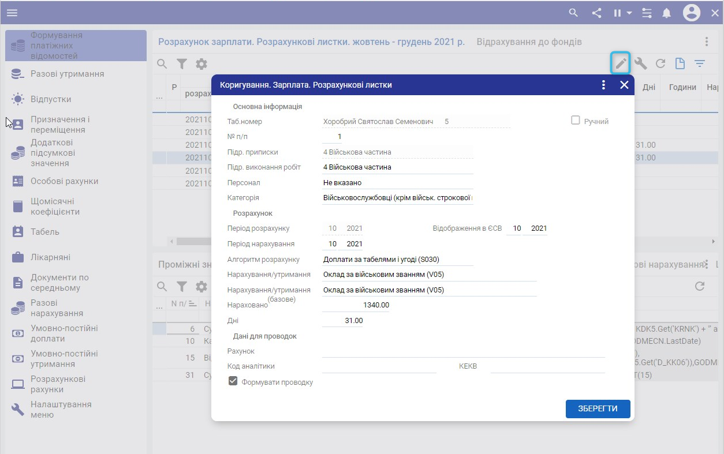Open the user account avatar

point(691,13)
